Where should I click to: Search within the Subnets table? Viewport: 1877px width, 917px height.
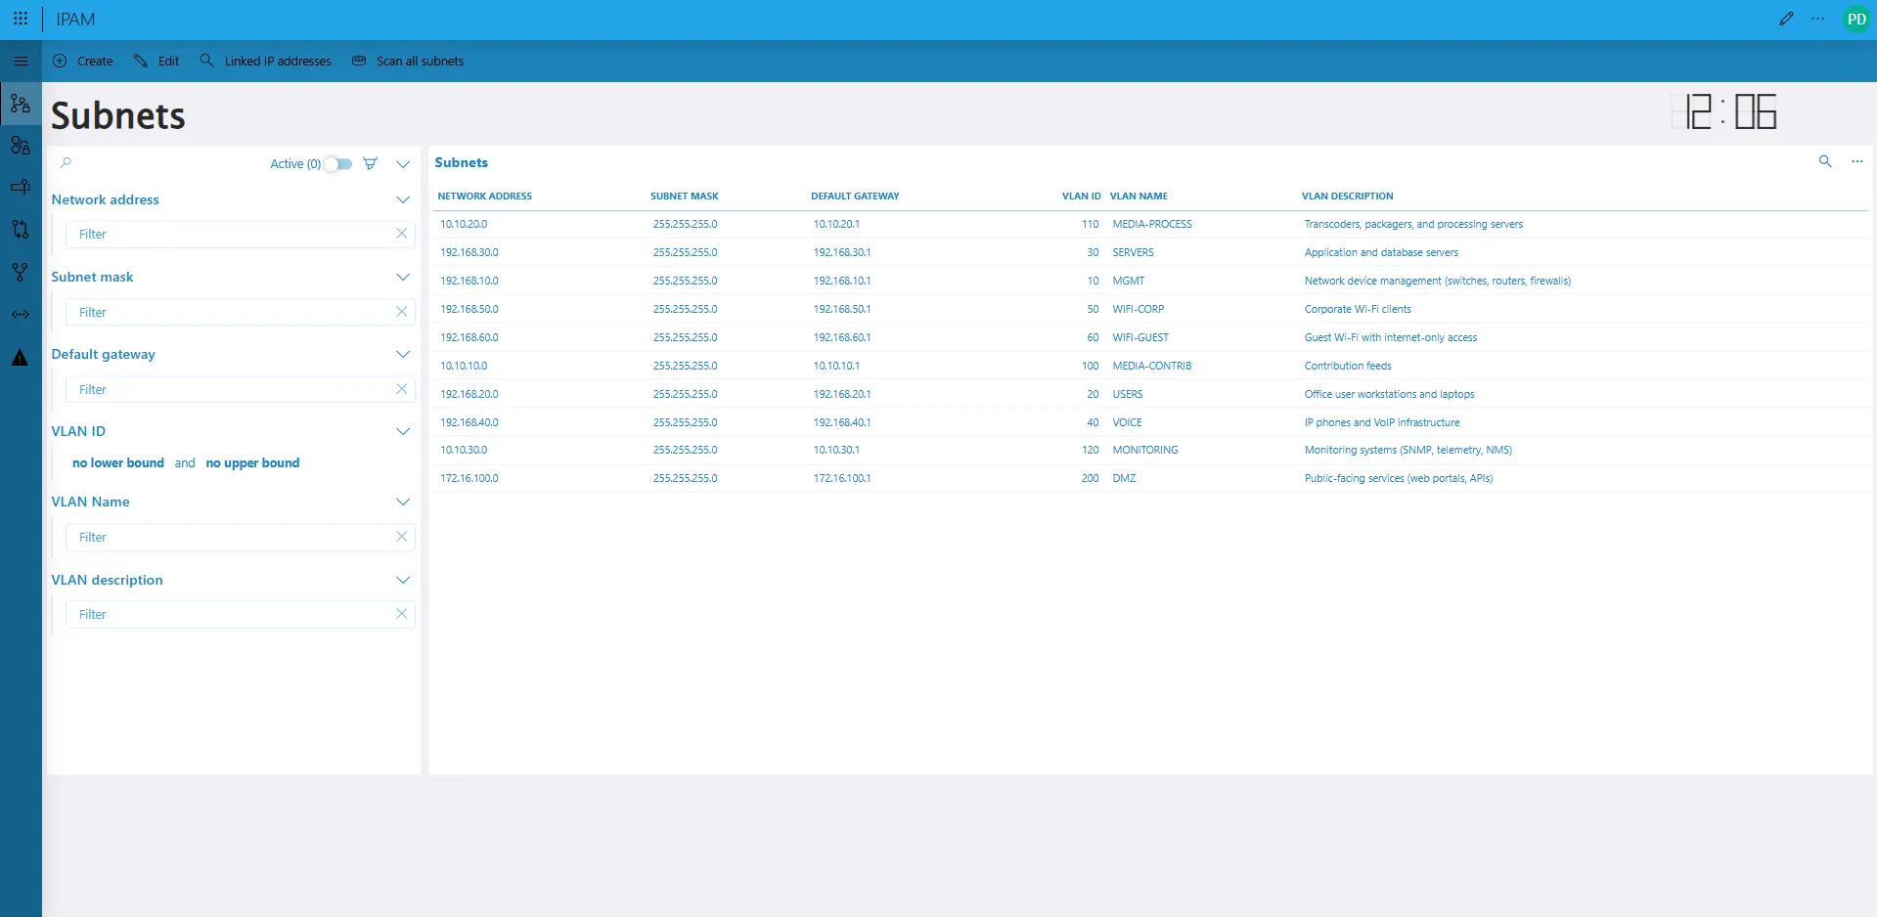[x=1825, y=161]
